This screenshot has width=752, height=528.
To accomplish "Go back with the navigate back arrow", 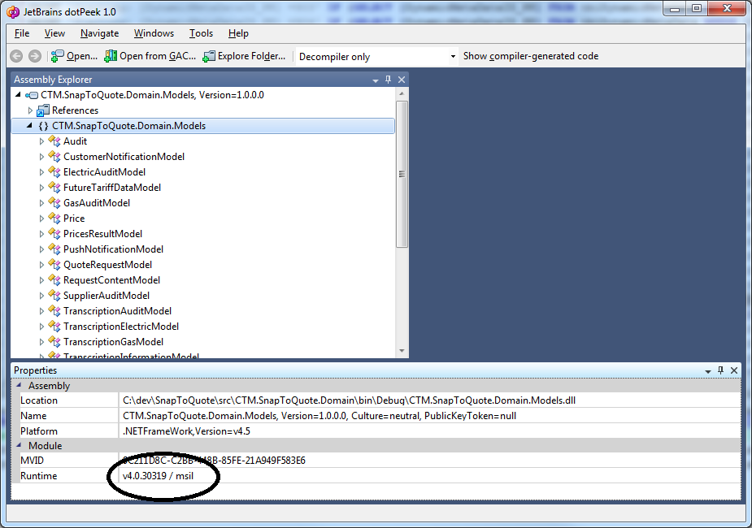I will (16, 56).
